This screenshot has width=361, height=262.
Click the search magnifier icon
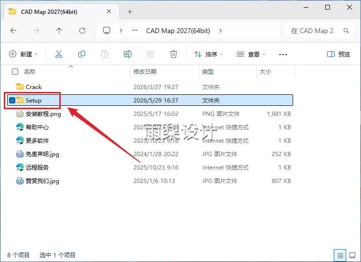point(346,31)
